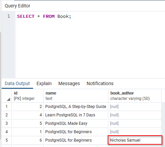
Task: Switch to the Notifications tab
Action: (x=100, y=84)
